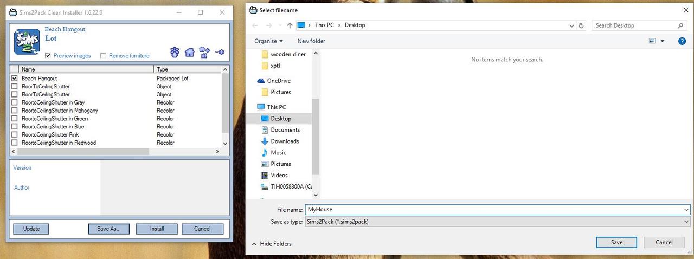Expand the view options dropdown arrow
Viewport: 694px width, 259px height.
[663, 41]
